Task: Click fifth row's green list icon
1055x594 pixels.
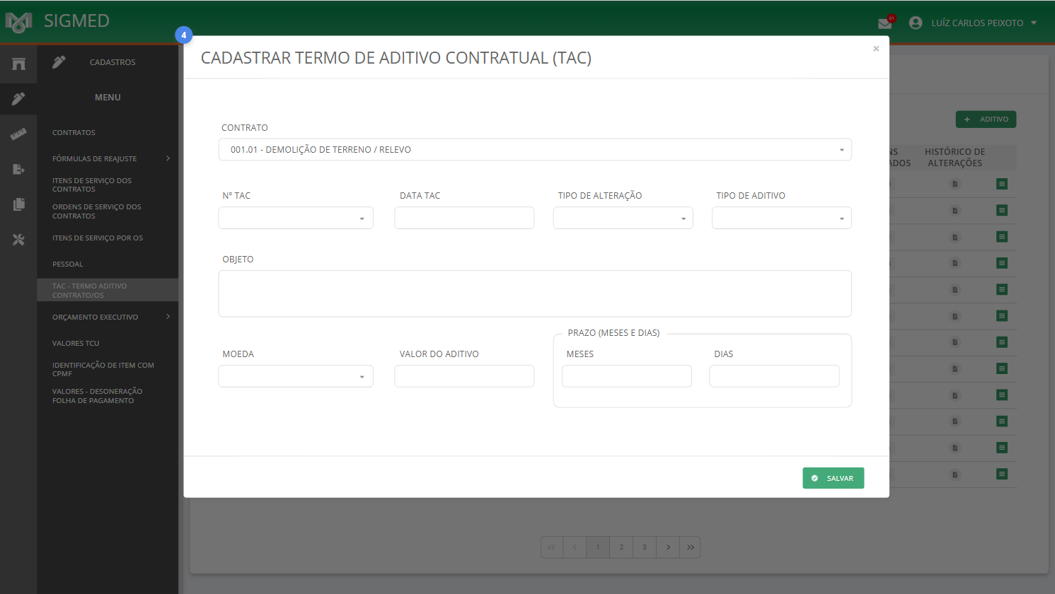Action: (x=1002, y=289)
